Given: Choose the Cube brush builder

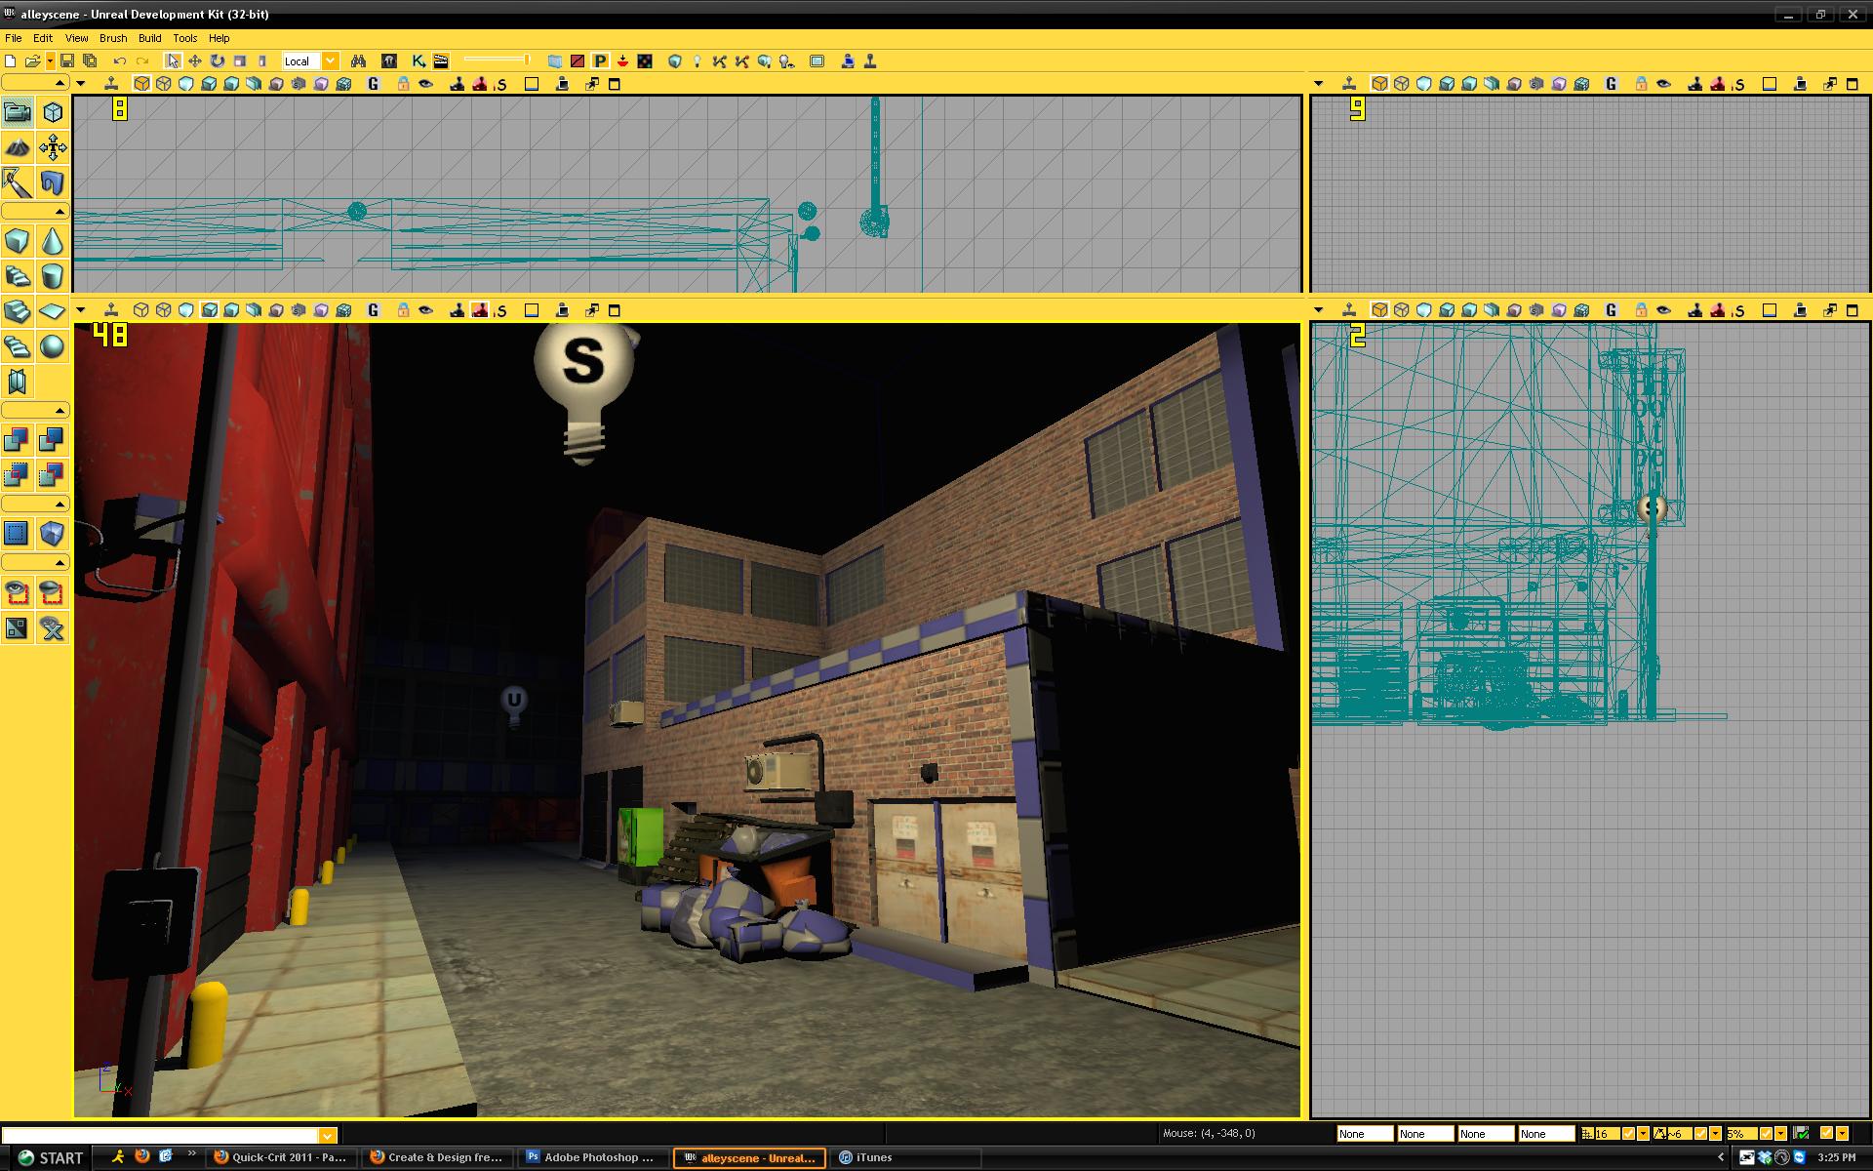Looking at the screenshot, I should [x=17, y=241].
